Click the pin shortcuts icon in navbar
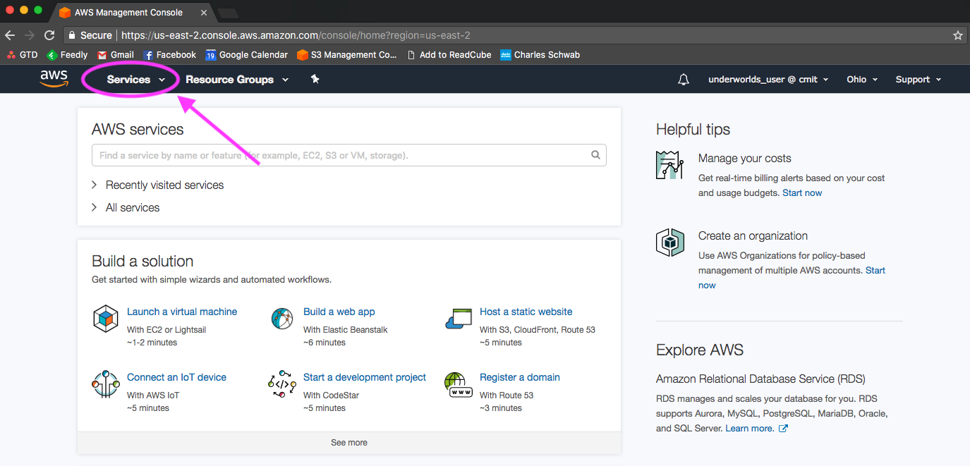The image size is (970, 466). [x=315, y=79]
